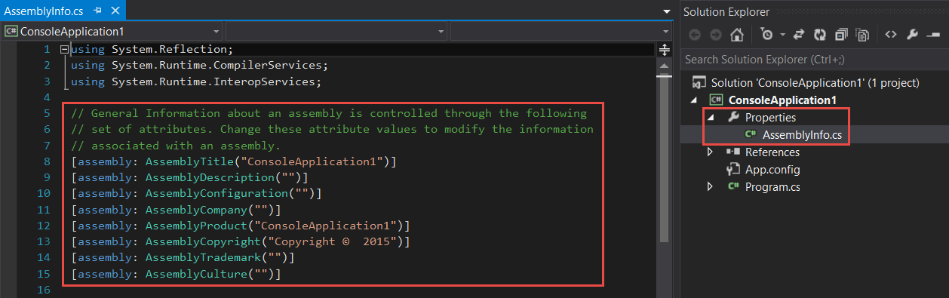Refresh the Solution Explorer
This screenshot has width=949, height=298.
(820, 35)
